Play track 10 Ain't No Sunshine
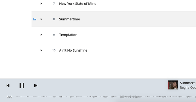196x102 pixels. [x=41, y=50]
